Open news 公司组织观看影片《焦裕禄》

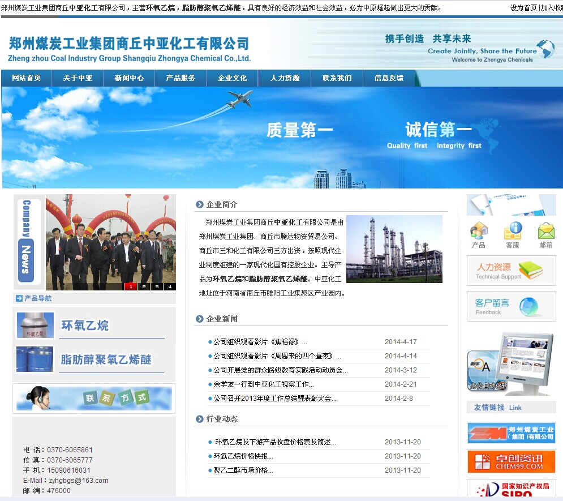click(x=260, y=341)
